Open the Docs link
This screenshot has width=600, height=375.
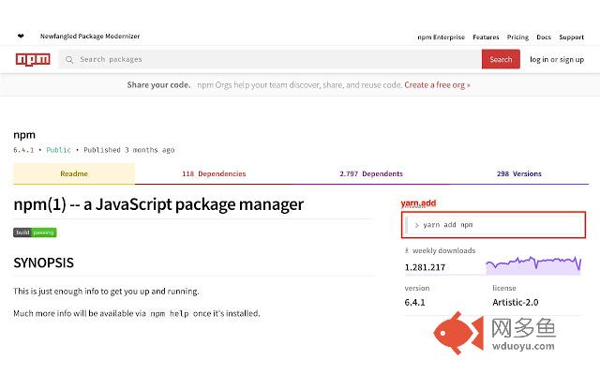pyautogui.click(x=544, y=37)
